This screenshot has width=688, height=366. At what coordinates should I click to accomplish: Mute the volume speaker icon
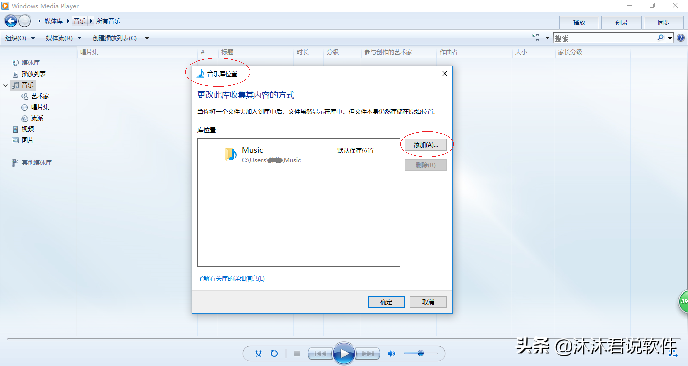[x=392, y=353]
